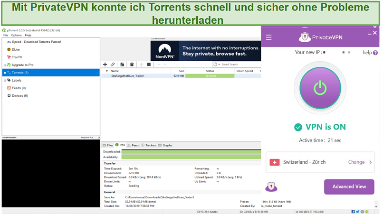Viewport: 383px width, 214px height.
Task: Open the File menu
Action: click(x=6, y=35)
